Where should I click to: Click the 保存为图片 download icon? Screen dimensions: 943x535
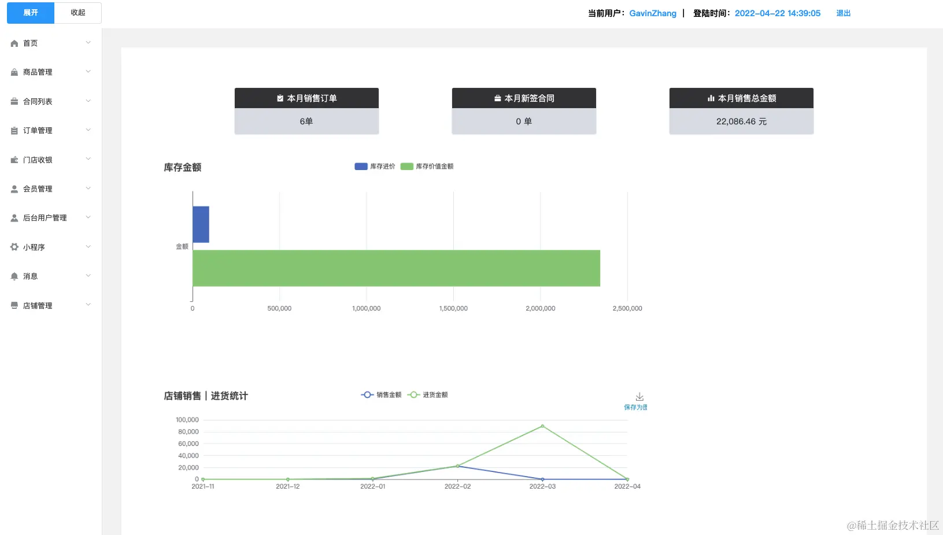click(639, 397)
